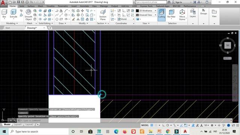
Task: Select the Move tool in Modify
Action: click(82, 11)
